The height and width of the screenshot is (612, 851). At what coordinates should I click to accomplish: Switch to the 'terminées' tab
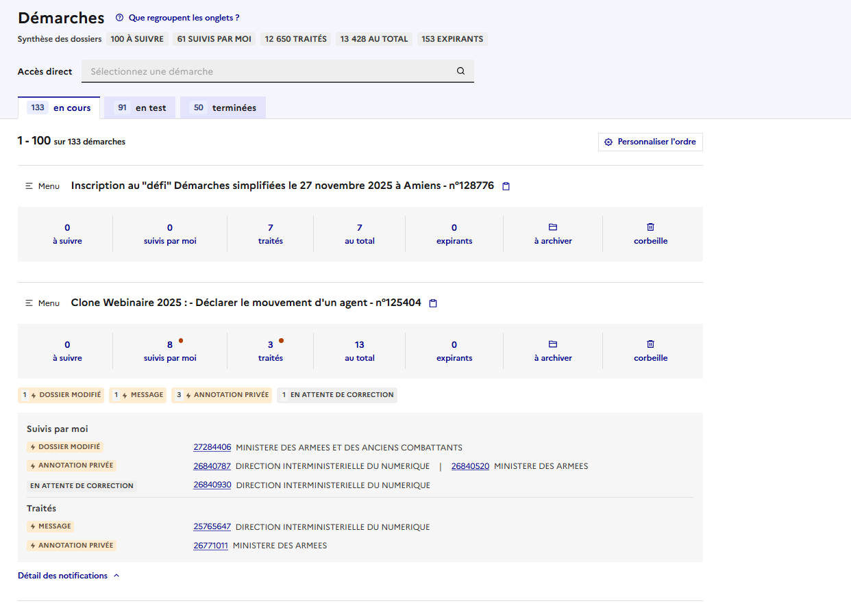point(223,108)
